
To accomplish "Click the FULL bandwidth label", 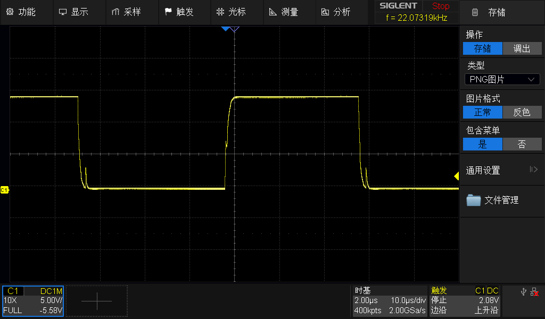I will [13, 310].
